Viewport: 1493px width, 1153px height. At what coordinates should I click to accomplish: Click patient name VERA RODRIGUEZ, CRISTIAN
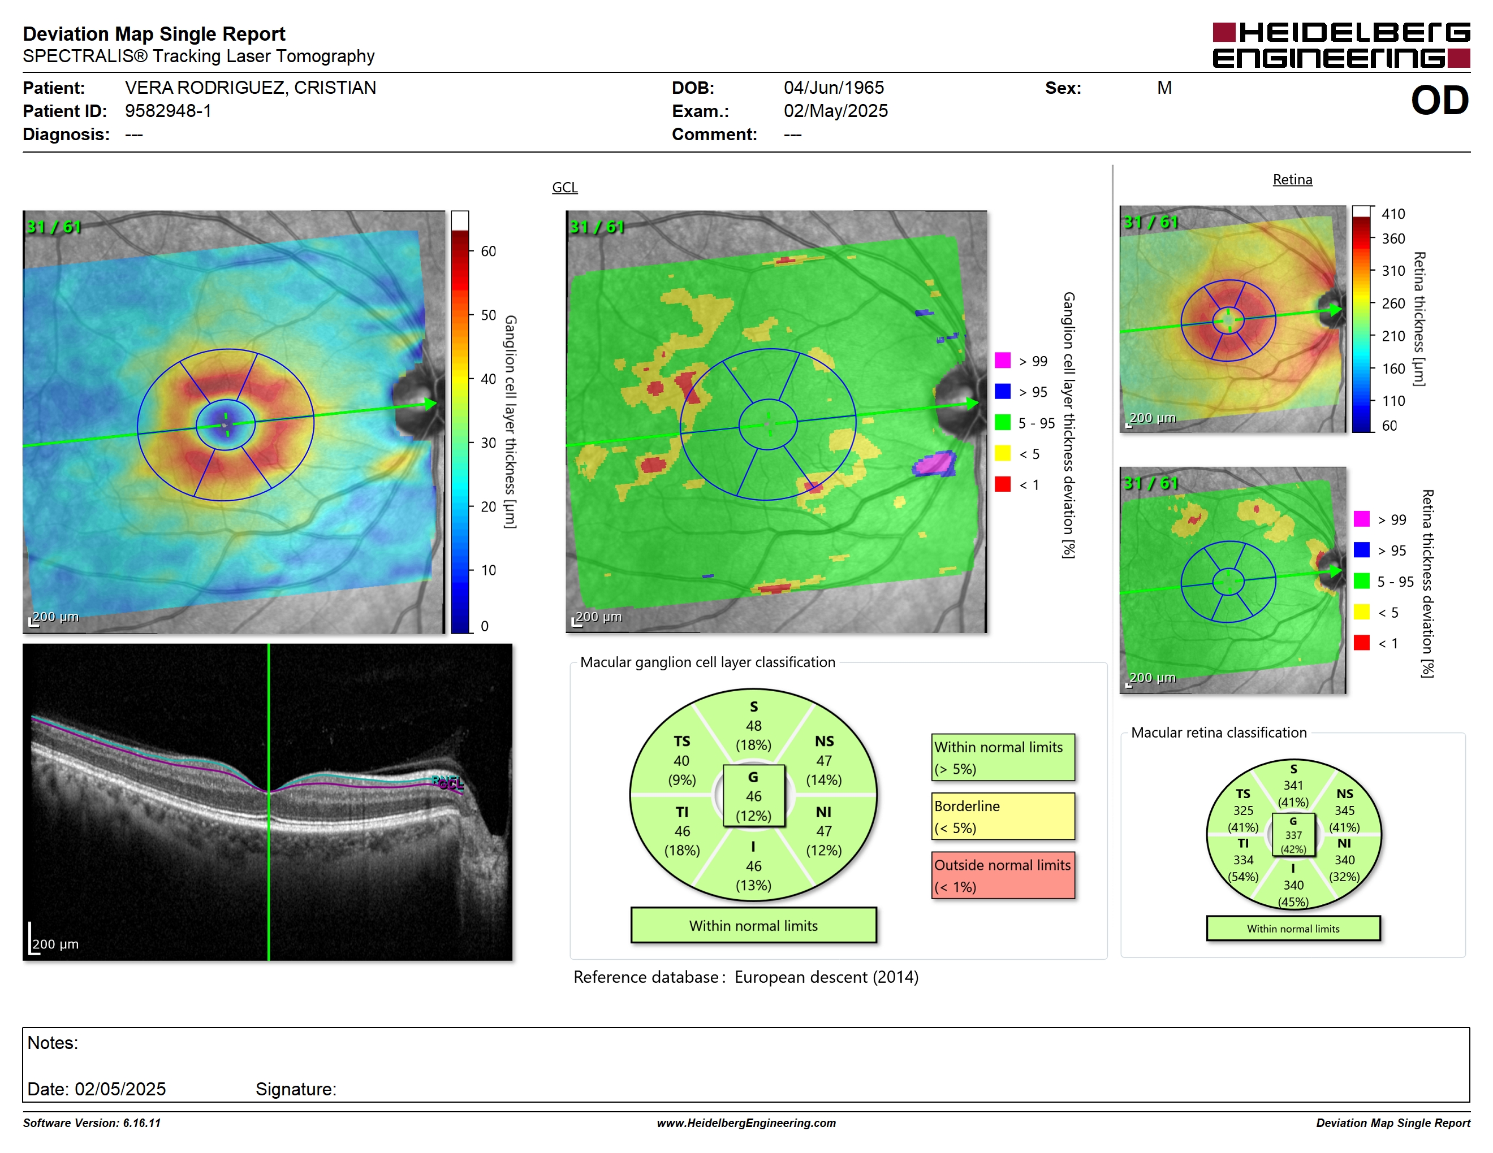(x=250, y=88)
